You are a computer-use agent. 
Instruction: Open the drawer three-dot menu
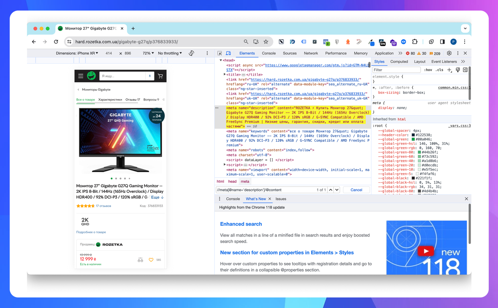219,199
